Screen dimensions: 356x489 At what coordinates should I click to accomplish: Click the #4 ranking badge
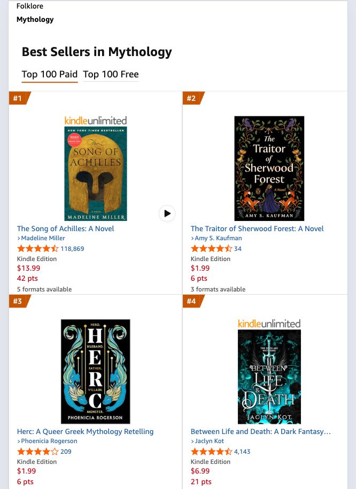[190, 301]
